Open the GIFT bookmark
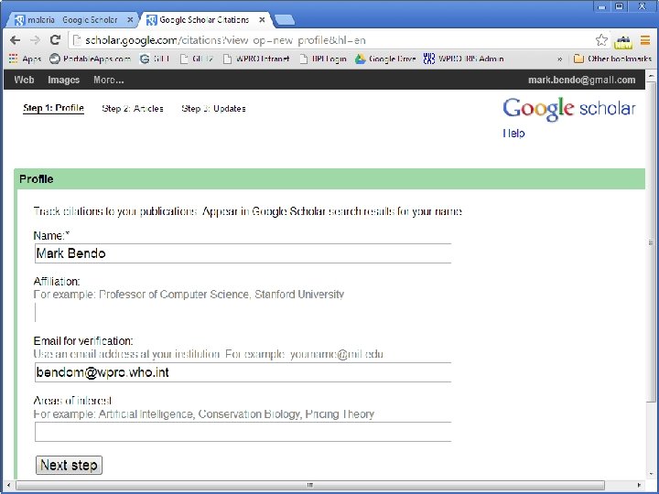The height and width of the screenshot is (494, 659). [x=155, y=59]
